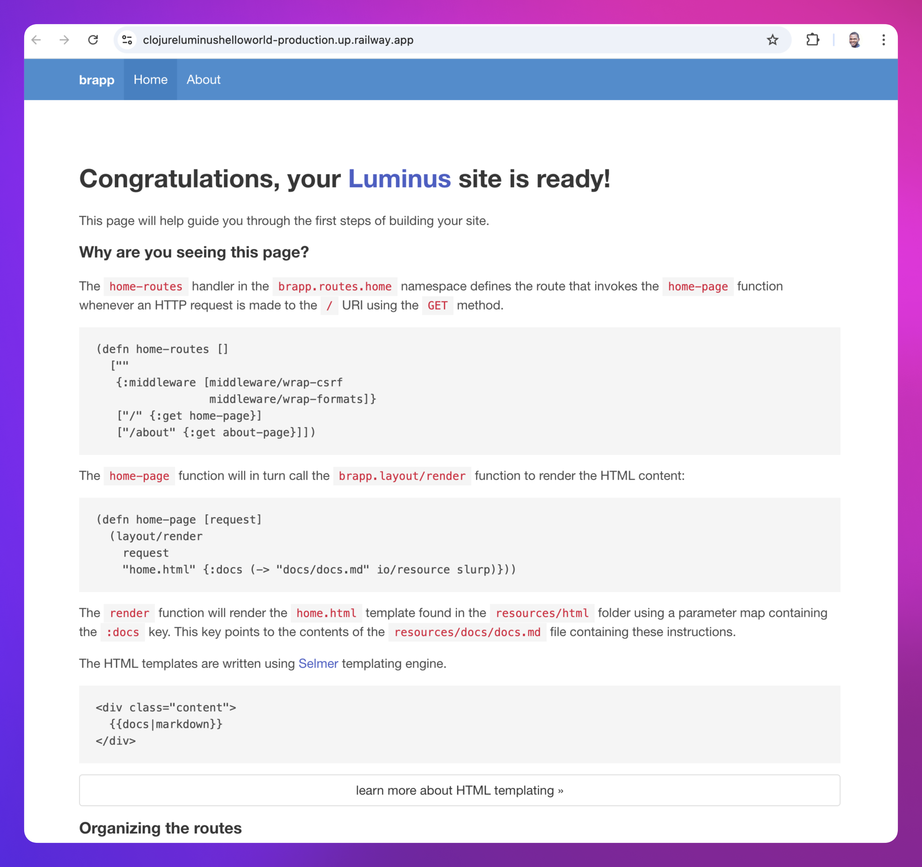Image resolution: width=922 pixels, height=867 pixels.
Task: Follow the Luminus link in the heading
Action: pyautogui.click(x=399, y=178)
